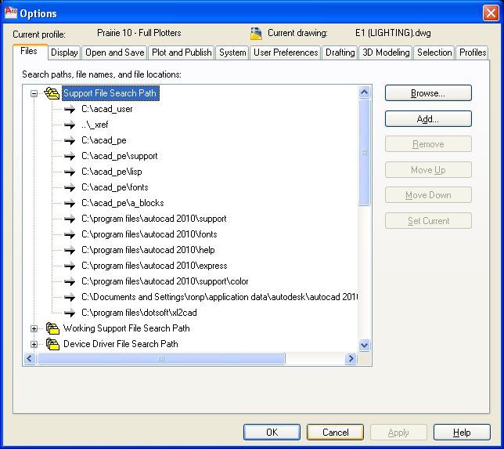Select C:\program files\autocad 2010\fonts entry

click(149, 234)
